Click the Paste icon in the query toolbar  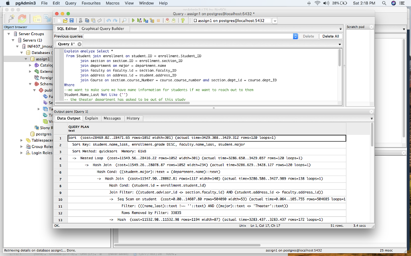[94, 20]
